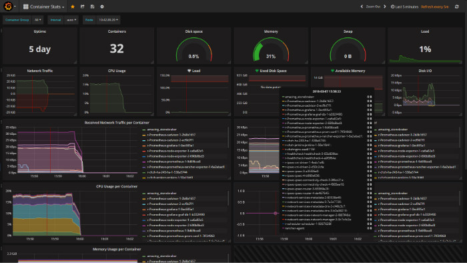
Task: Pick color for amazing_stonebraker line in Received Network Traffic legend
Action: [x=144, y=130]
